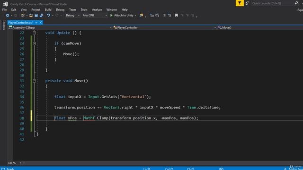Click Time.deltaTime on line 36
The width and height of the screenshot is (303, 170).
coord(203,107)
